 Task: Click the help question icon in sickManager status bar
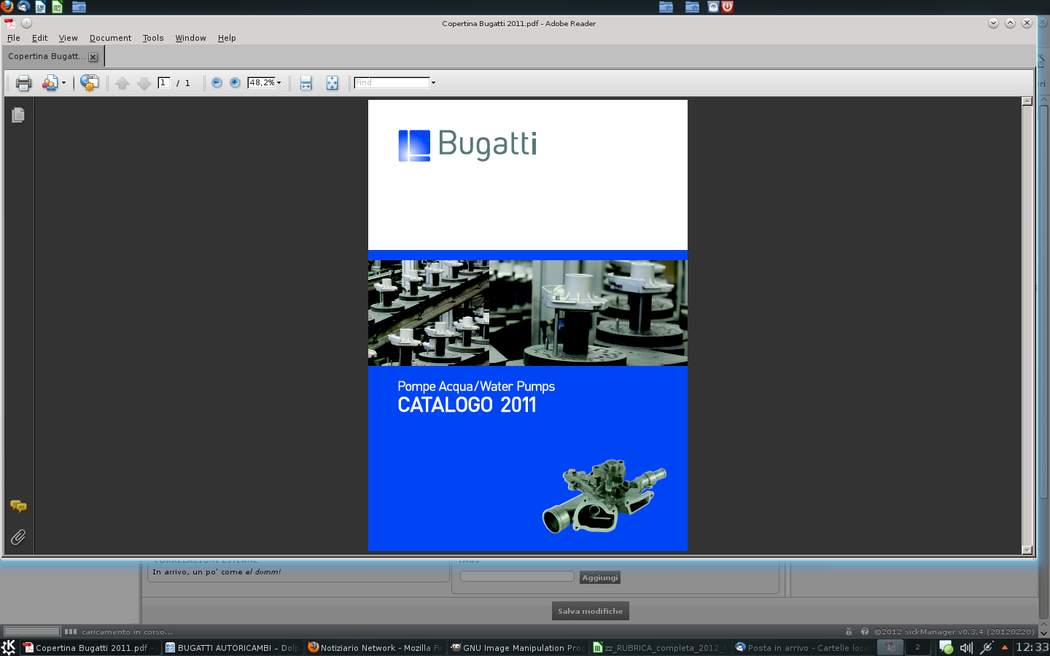[x=865, y=631]
